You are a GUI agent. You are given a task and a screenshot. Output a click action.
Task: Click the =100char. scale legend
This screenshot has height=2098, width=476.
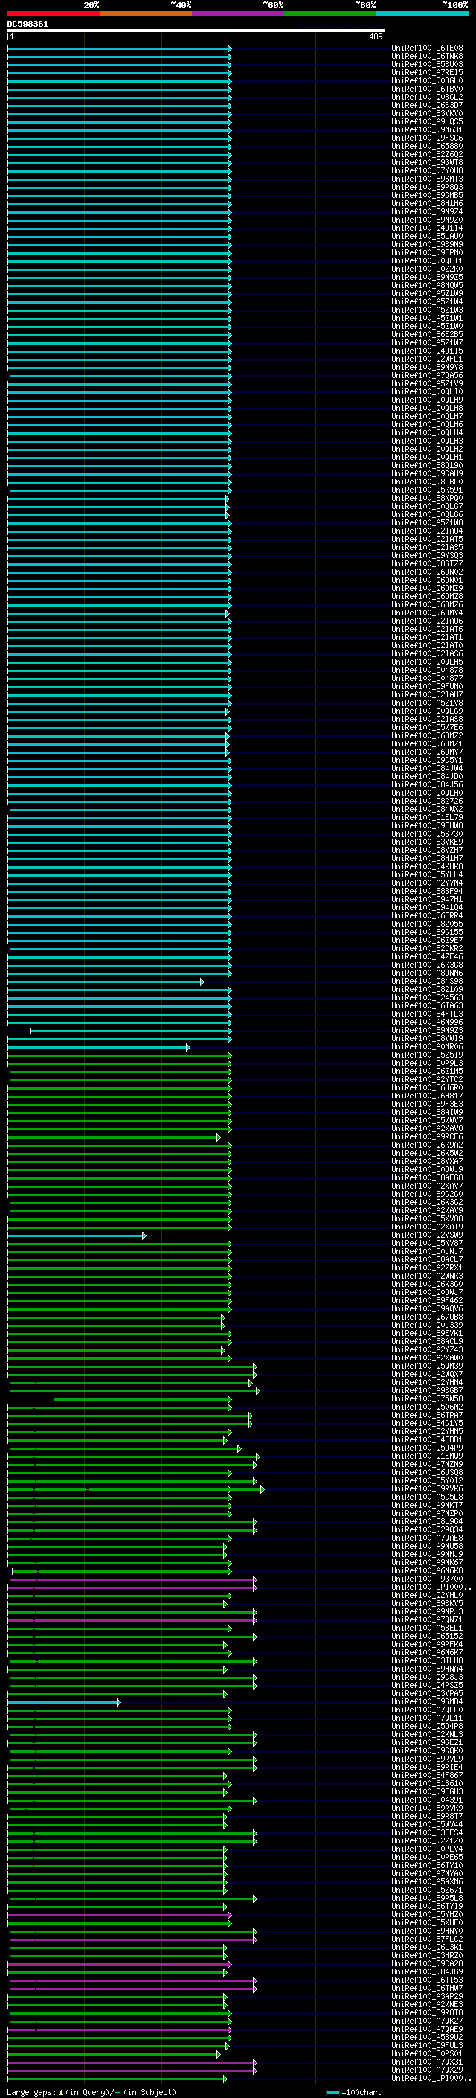[353, 2091]
